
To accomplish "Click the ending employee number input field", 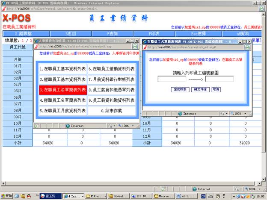I will coord(207,79).
